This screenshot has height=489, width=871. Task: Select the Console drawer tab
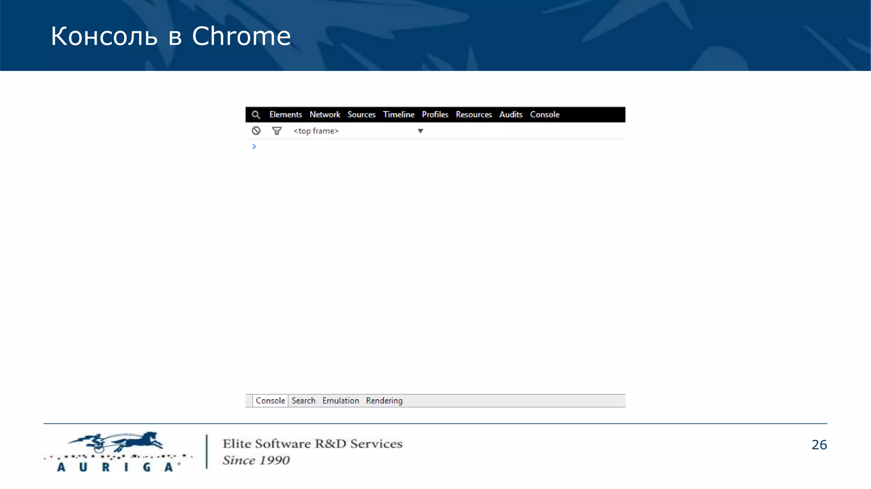pos(270,401)
